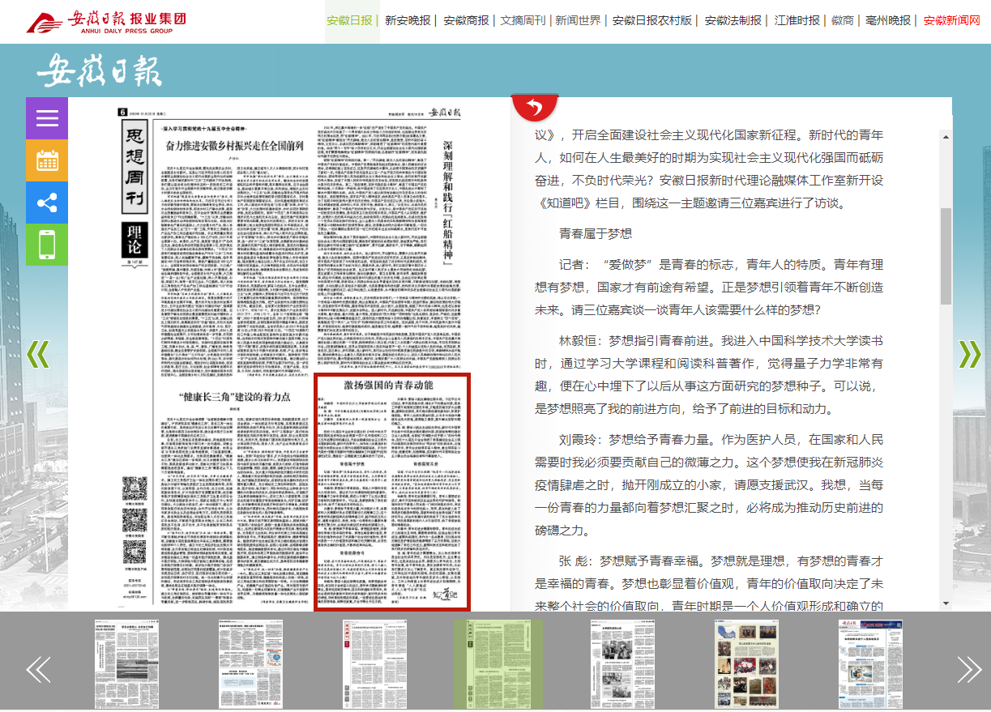Viewport: 991px width, 712px height.
Task: Switch to the 新安晚报 tab
Action: click(x=408, y=20)
